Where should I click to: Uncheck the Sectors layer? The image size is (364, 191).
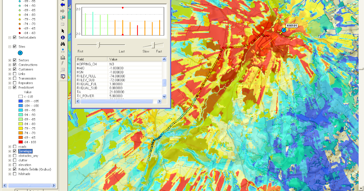(14, 60)
